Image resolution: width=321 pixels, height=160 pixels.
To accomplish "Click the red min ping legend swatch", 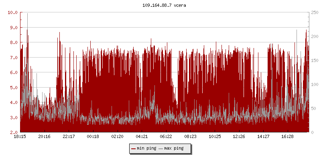I will (134, 148).
